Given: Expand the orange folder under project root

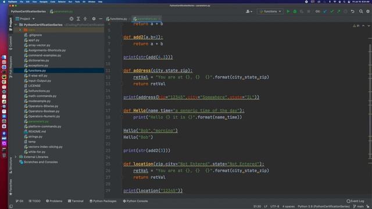Looking at the screenshot, I should click(x=20, y=30).
